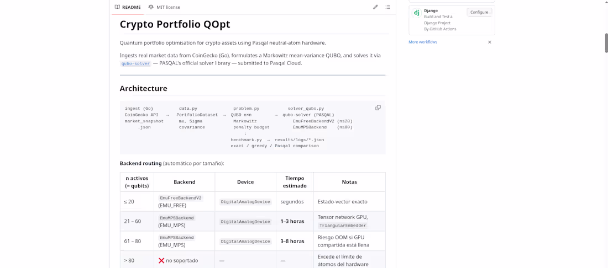
Task: Click 'solver_qubo.py' in the code block
Action: click(306, 109)
